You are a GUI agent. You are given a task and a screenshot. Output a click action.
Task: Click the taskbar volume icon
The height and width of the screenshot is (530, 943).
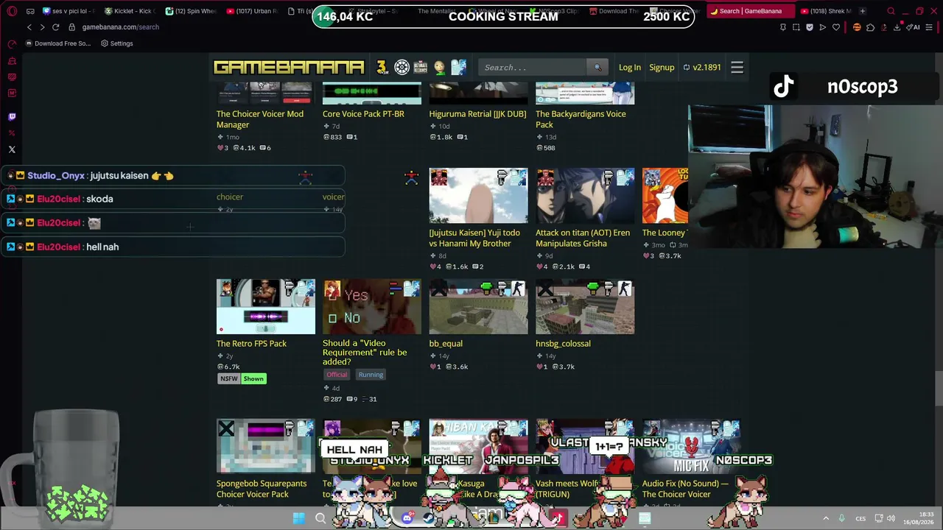(891, 518)
